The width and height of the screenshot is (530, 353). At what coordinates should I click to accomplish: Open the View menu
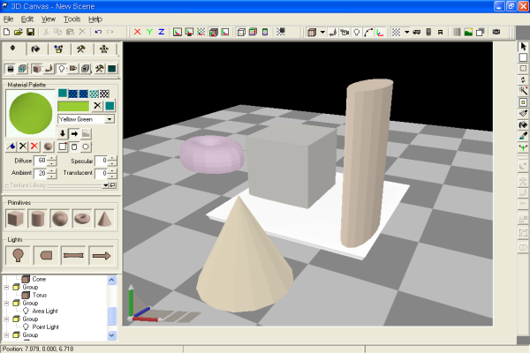pyautogui.click(x=49, y=19)
